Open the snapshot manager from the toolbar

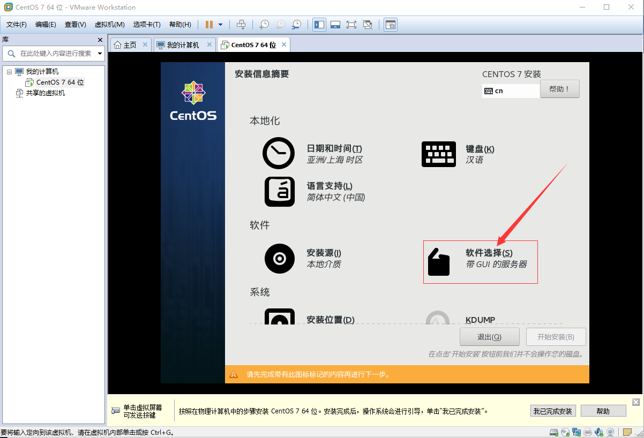click(x=296, y=25)
